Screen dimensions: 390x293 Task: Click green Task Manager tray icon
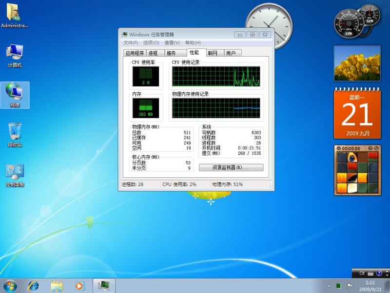pos(338,286)
